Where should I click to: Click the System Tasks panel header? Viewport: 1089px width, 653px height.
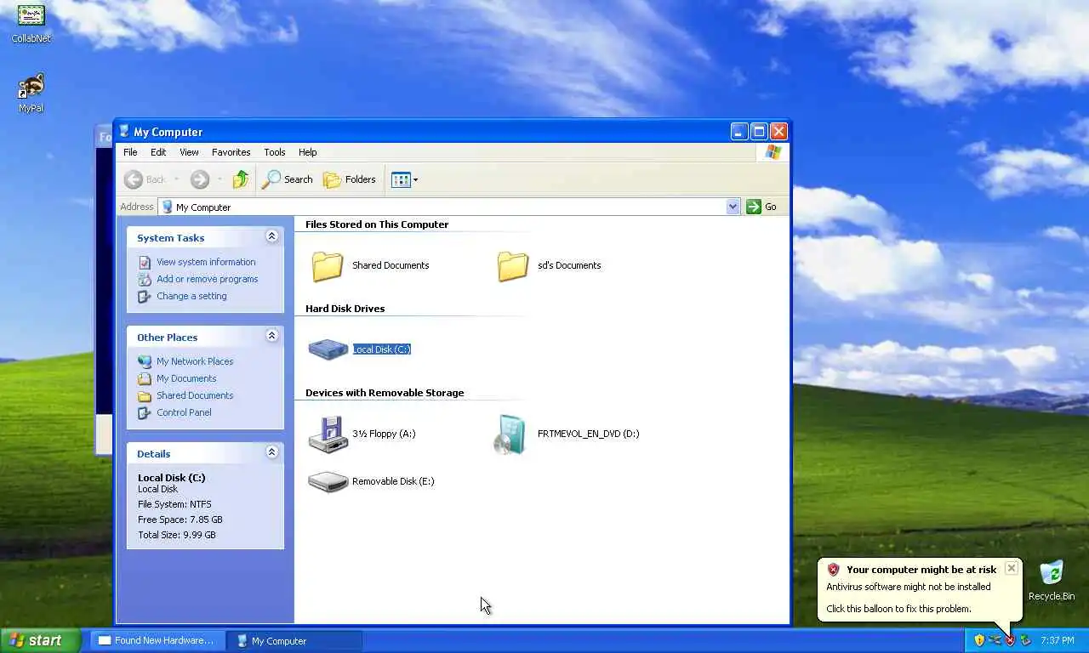click(205, 237)
